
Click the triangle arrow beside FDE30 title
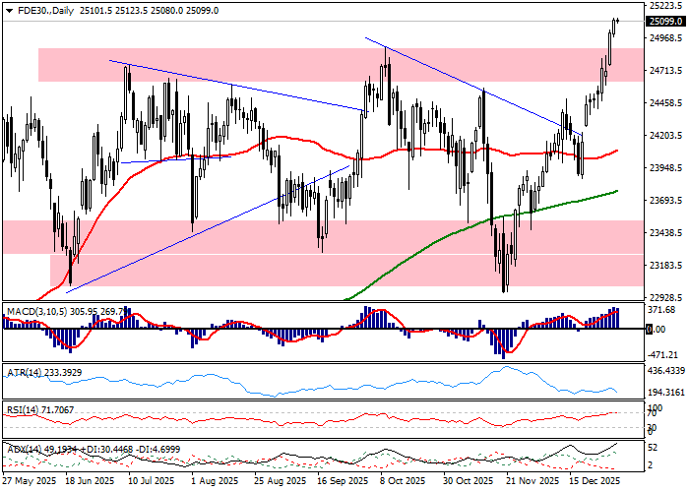[x=8, y=11]
